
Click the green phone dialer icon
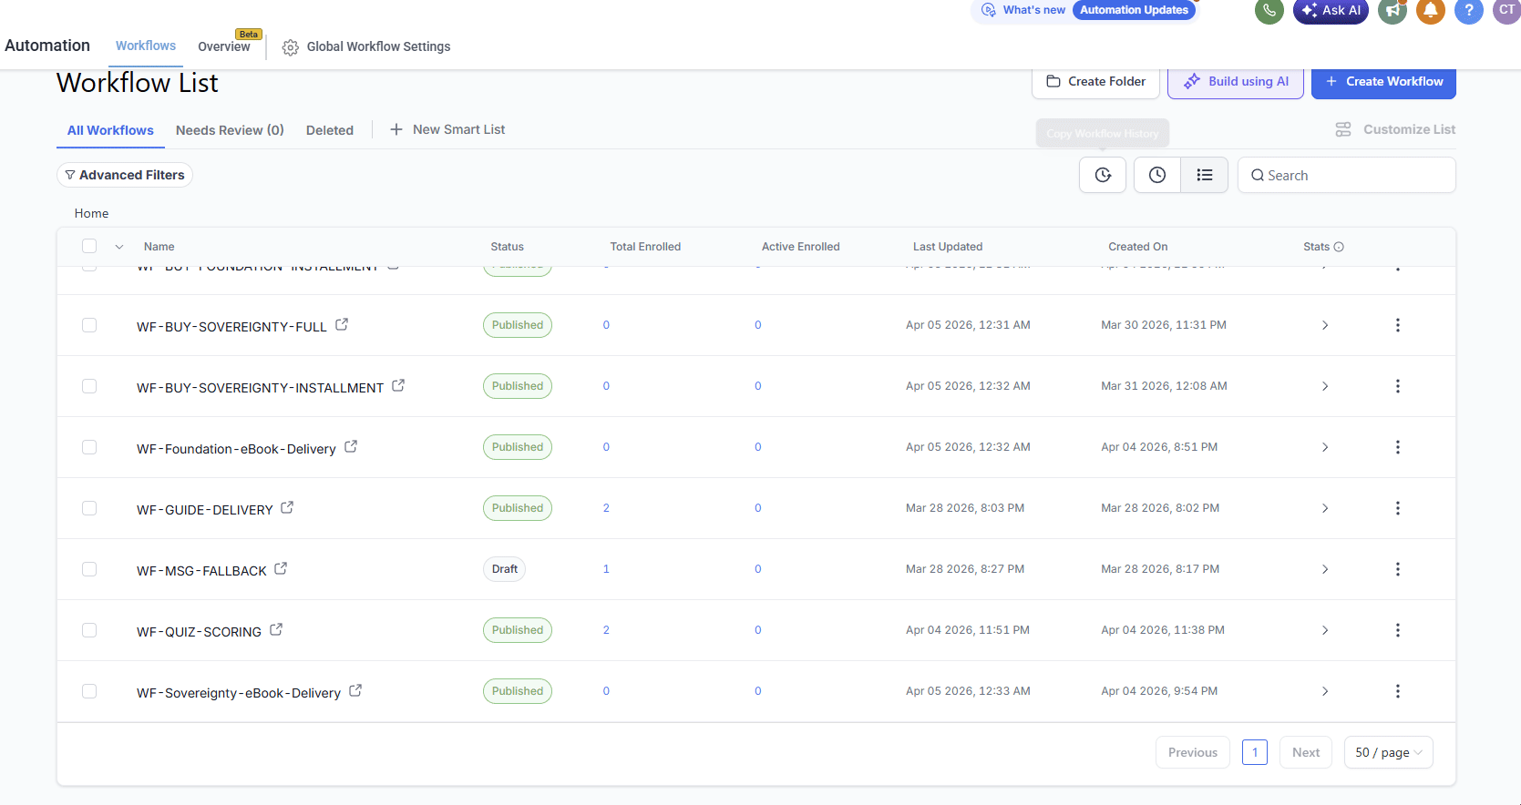[1269, 11]
